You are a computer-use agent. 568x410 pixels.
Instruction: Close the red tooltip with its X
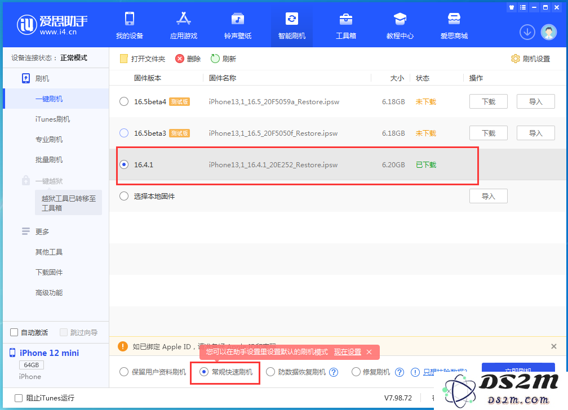coord(369,352)
